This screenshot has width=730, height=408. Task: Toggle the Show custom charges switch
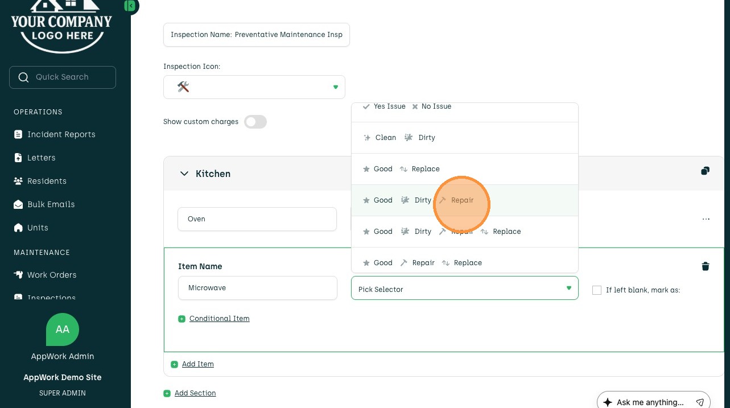click(255, 122)
